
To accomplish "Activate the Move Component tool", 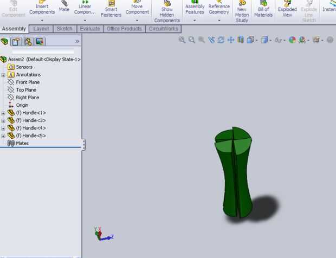I will (137, 8).
